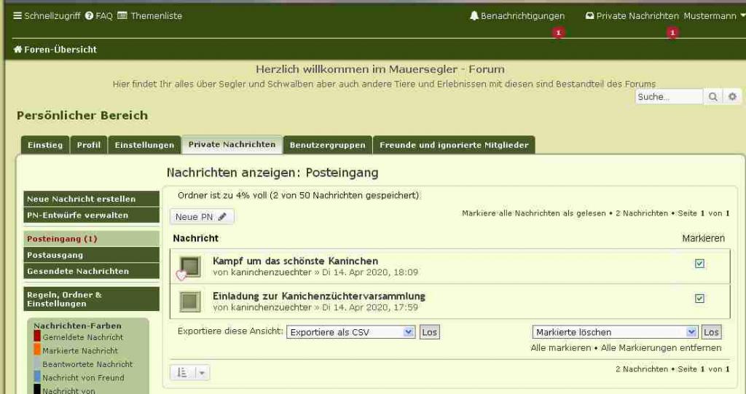Open advanced search gear icon
Screen dimensions: 746x394
coord(732,96)
